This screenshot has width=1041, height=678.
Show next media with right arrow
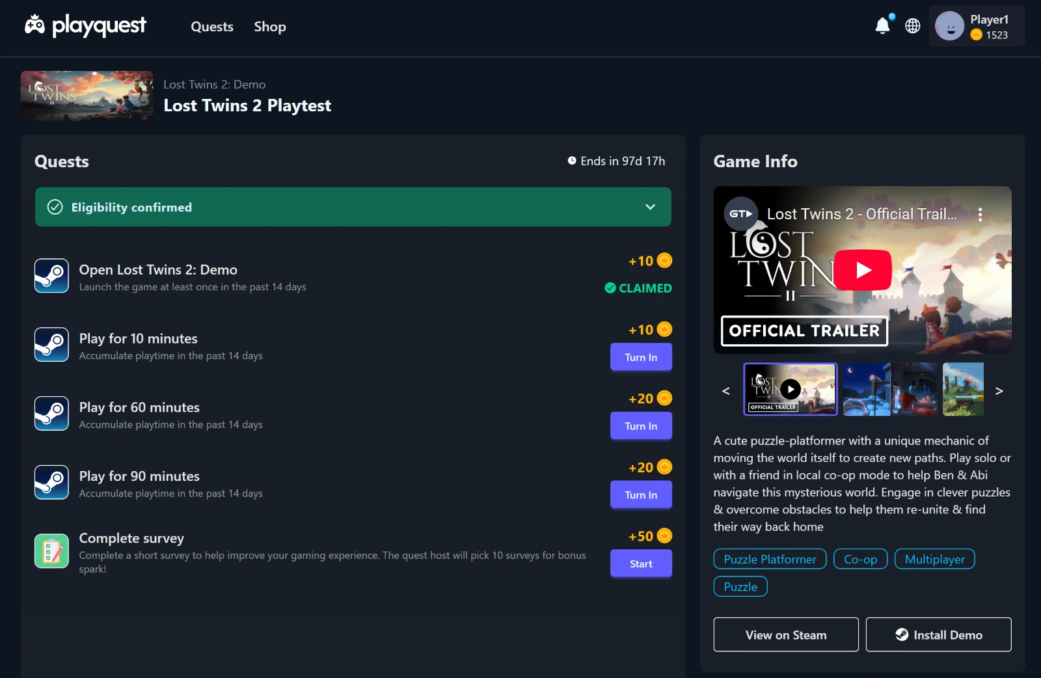pyautogui.click(x=999, y=391)
